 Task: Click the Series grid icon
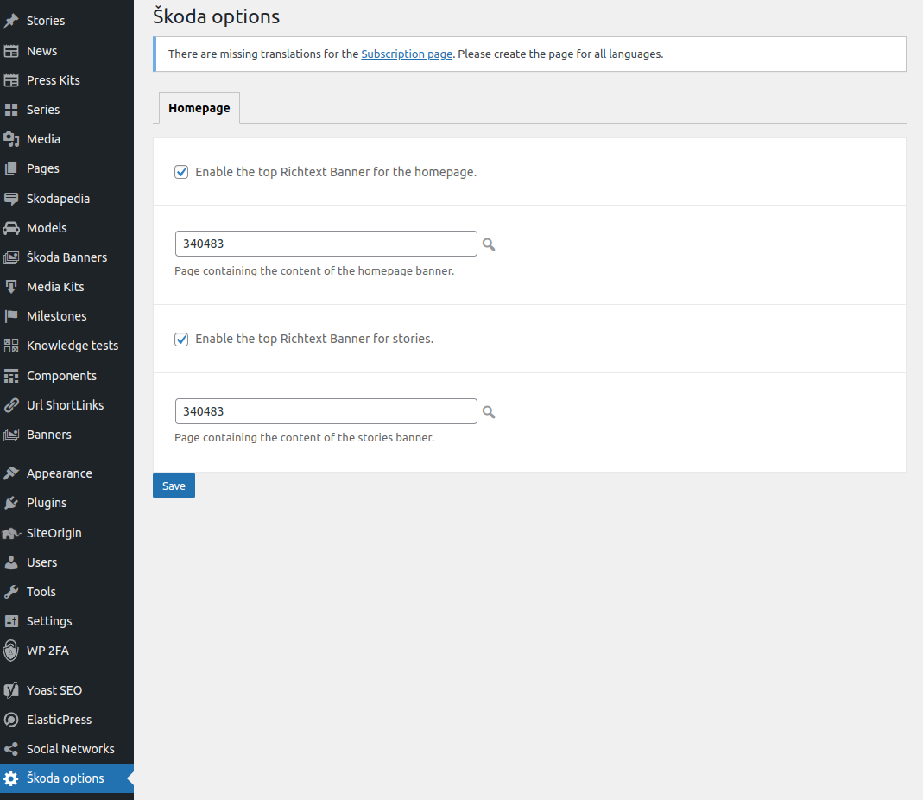tap(11, 110)
